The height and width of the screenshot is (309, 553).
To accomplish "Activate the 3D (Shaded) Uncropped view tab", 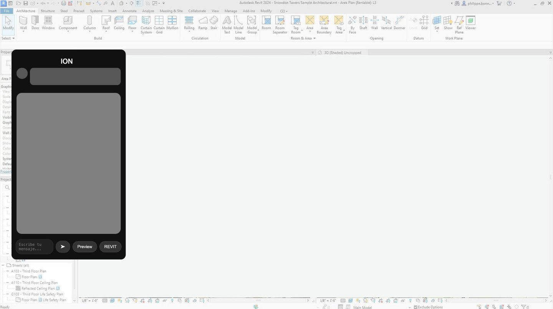I will [x=343, y=53].
